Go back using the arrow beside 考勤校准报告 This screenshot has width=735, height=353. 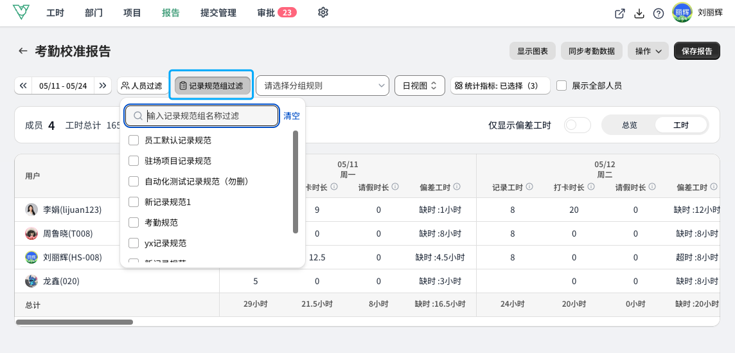tap(23, 51)
